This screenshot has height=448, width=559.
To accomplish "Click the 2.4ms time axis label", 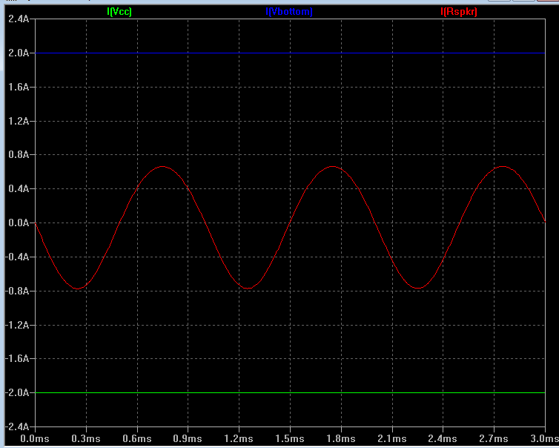I will click(443, 438).
